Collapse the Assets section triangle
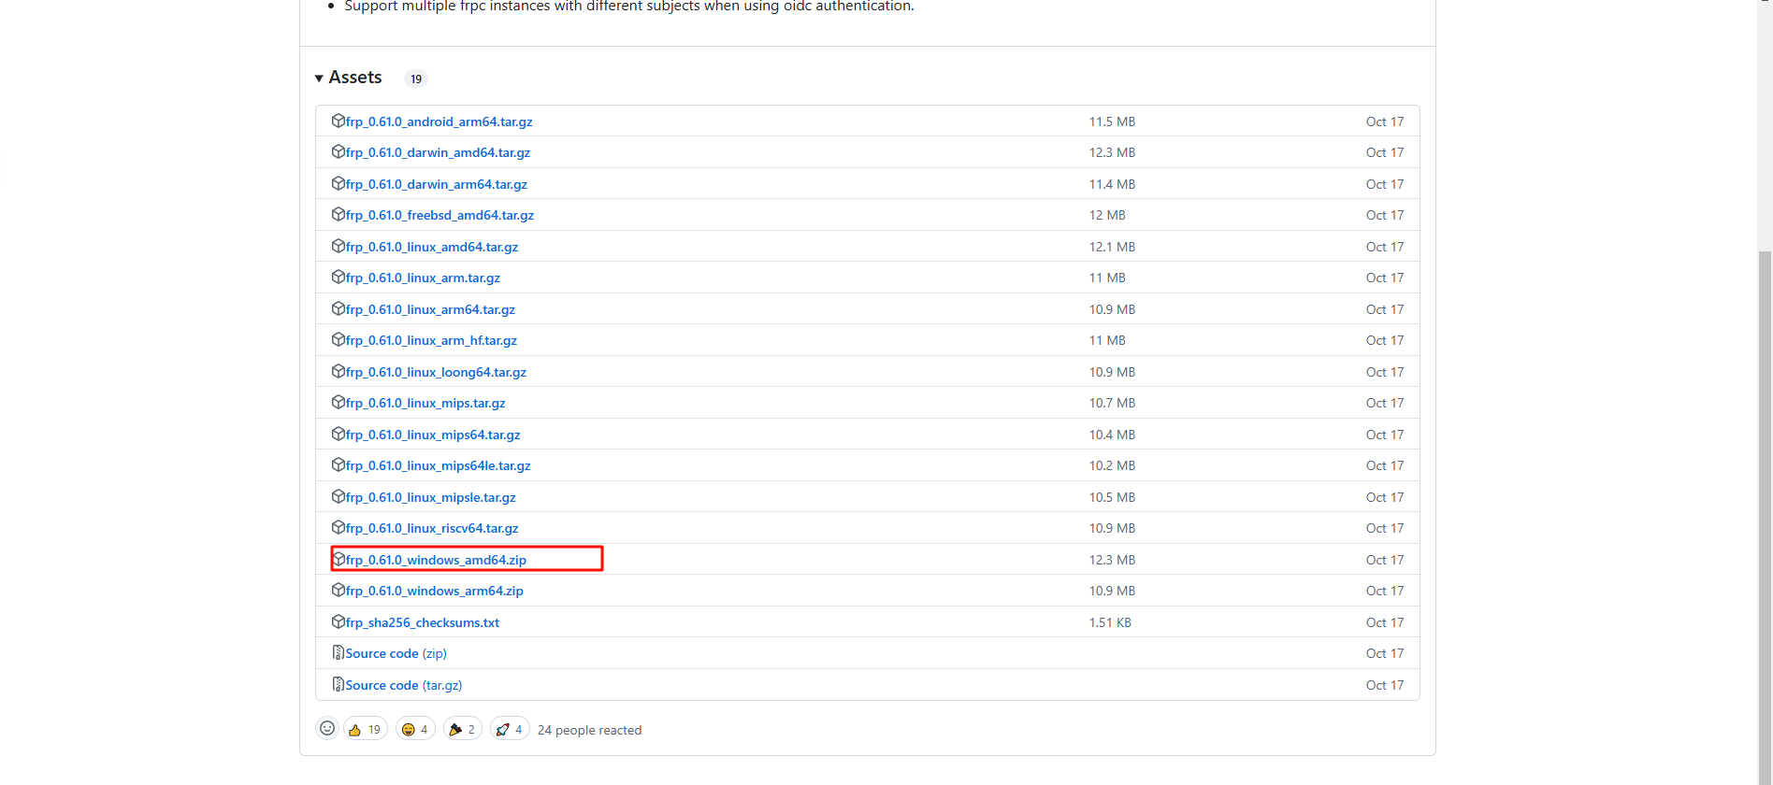The height and width of the screenshot is (785, 1773). (x=319, y=78)
